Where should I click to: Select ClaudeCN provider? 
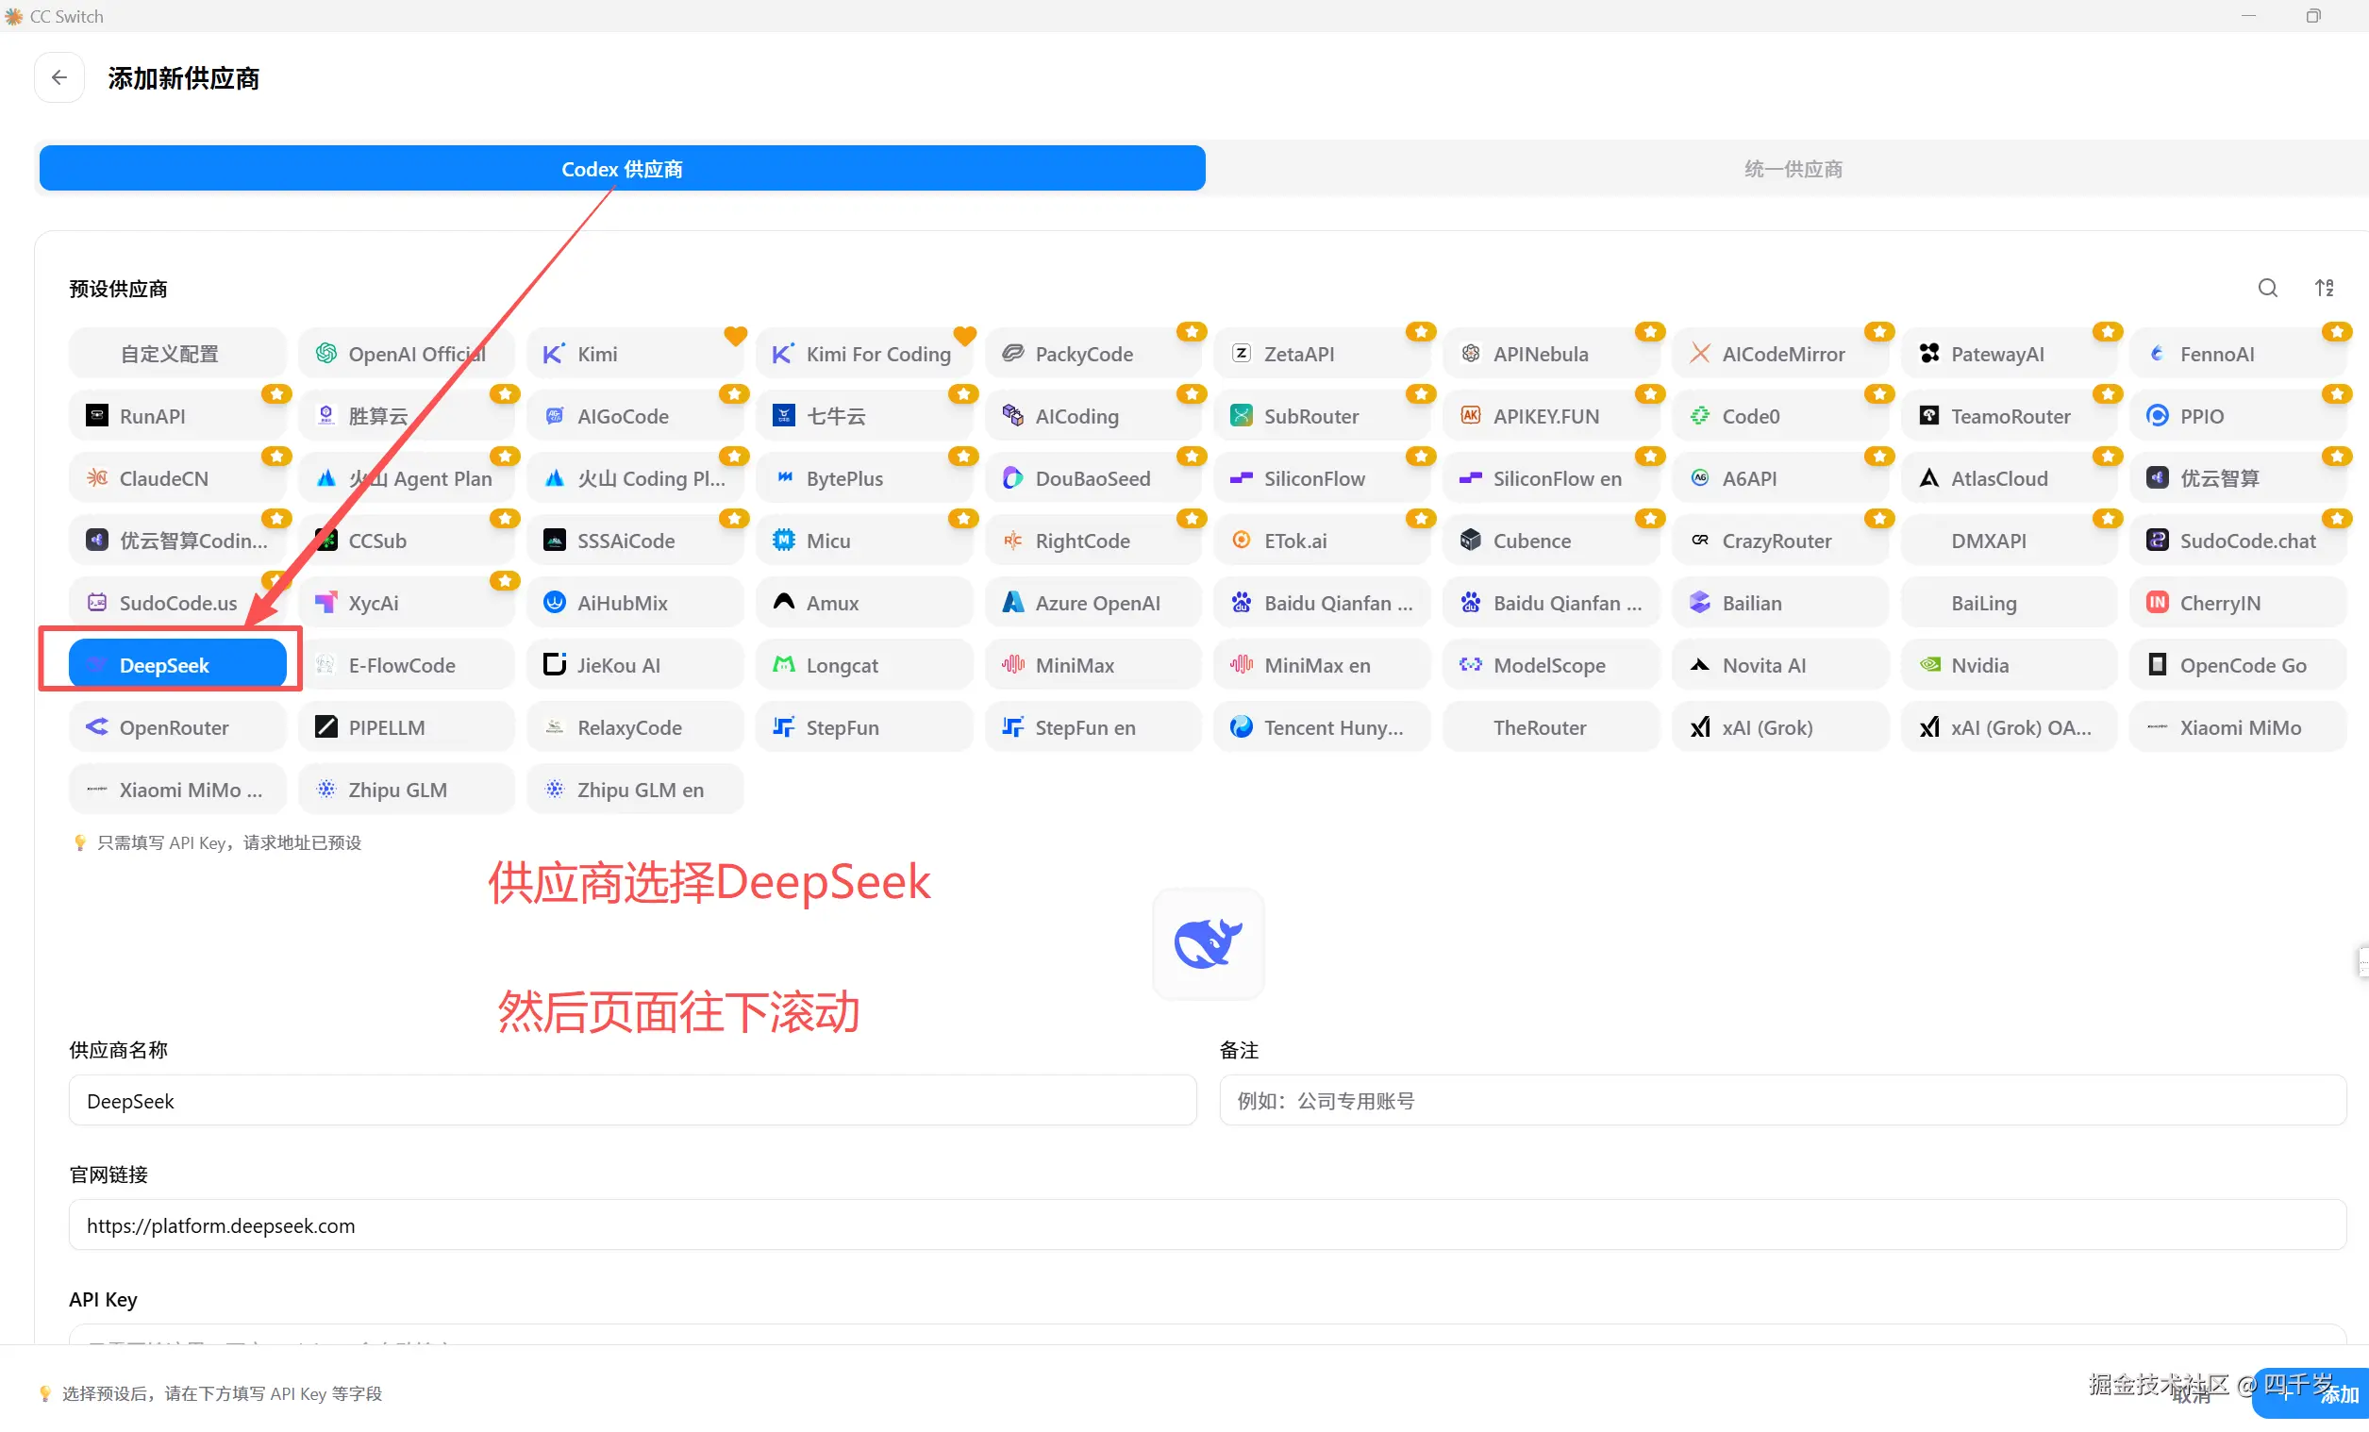pos(178,478)
